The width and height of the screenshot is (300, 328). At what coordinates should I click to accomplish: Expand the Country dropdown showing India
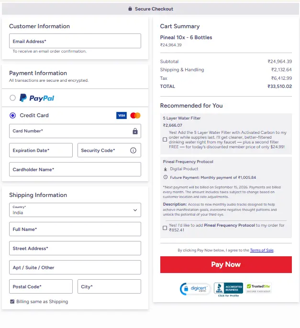click(x=75, y=210)
